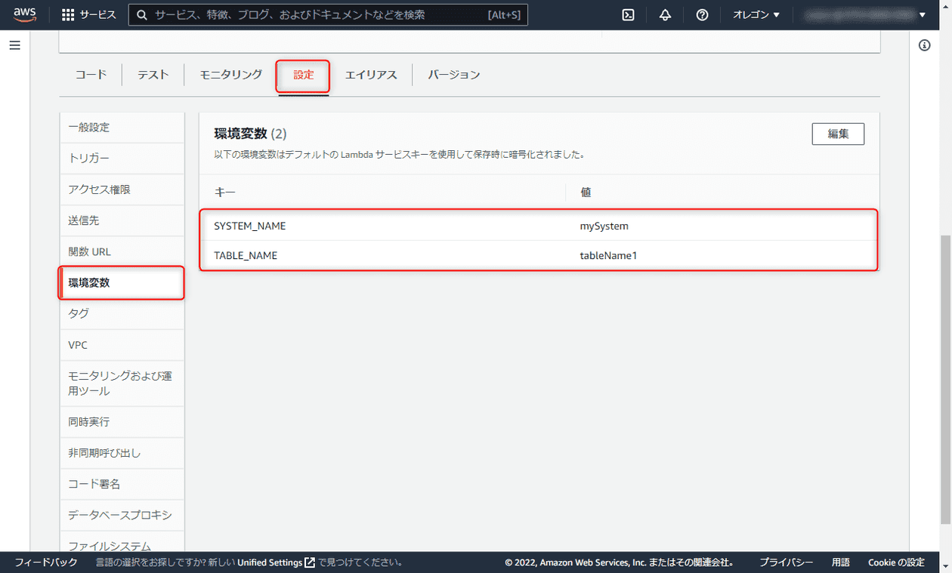The width and height of the screenshot is (952, 573).
Task: Open the services grid icon
Action: pyautogui.click(x=67, y=14)
